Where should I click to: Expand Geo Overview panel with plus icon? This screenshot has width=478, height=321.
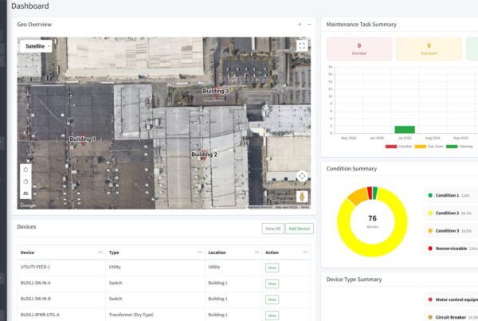300,25
